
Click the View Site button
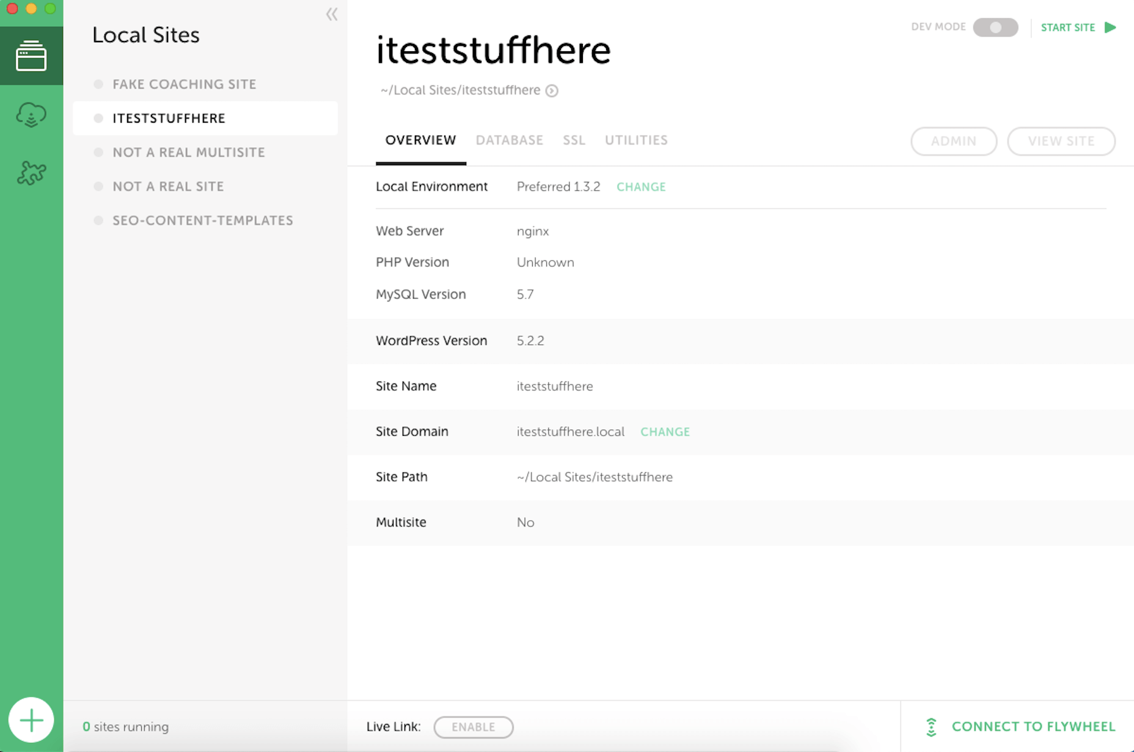click(1061, 142)
